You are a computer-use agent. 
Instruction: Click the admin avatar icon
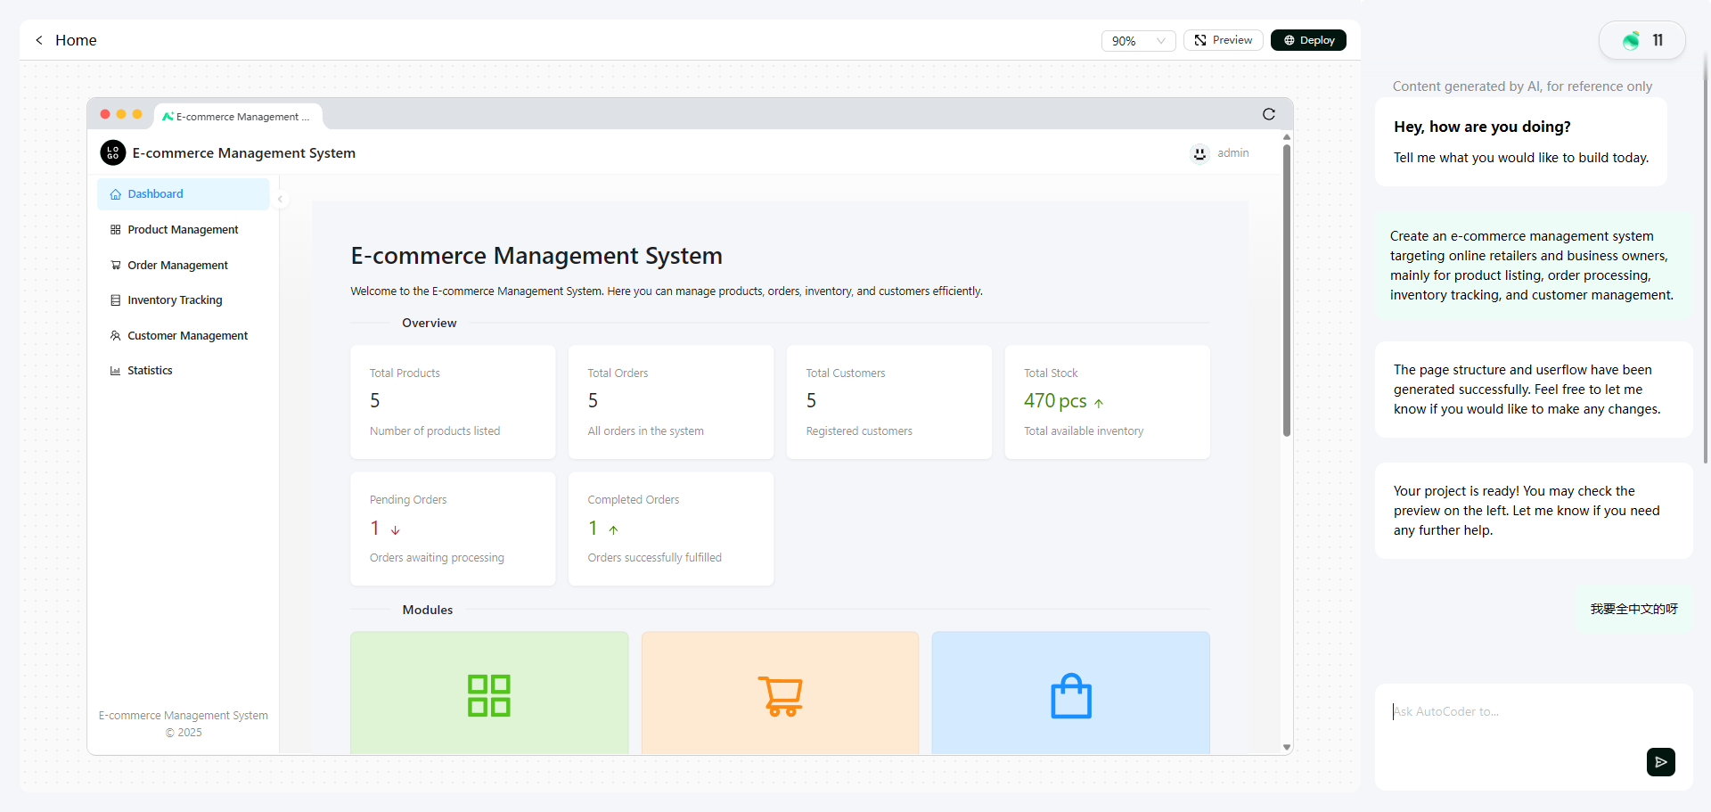pyautogui.click(x=1199, y=153)
